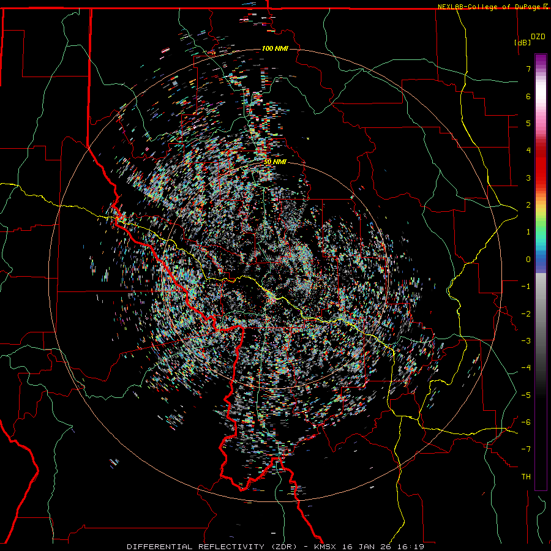This screenshot has width=551, height=551.
Task: Click the KMSX station identifier
Action: [x=327, y=547]
